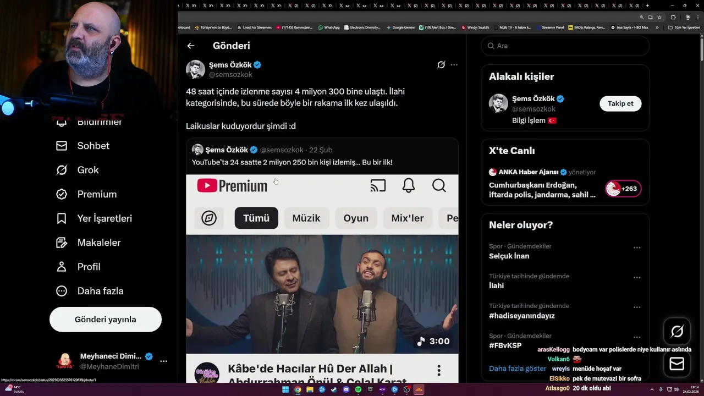Open floating messages envelope button
This screenshot has width=704, height=396.
(x=677, y=364)
